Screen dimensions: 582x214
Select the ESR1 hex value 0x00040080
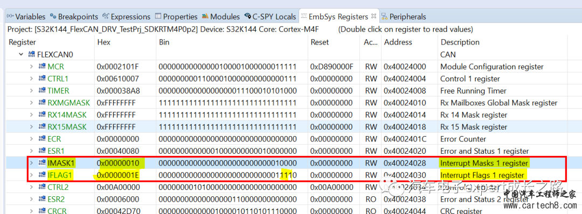118,151
